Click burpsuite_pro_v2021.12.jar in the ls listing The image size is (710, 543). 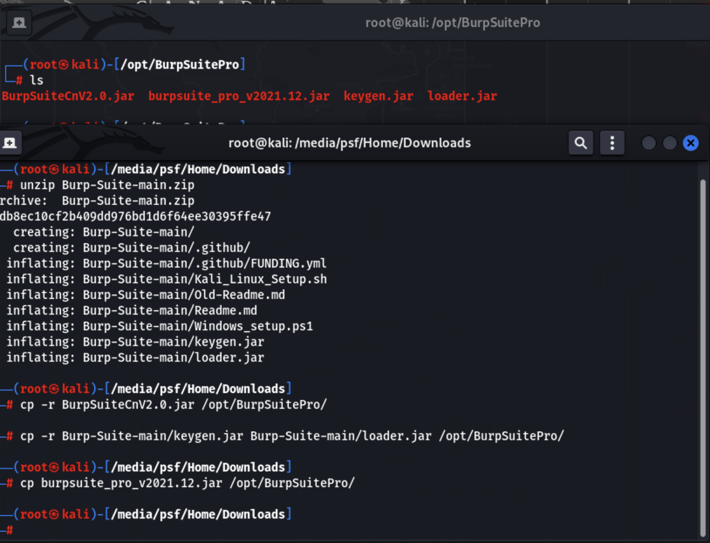pyautogui.click(x=239, y=96)
